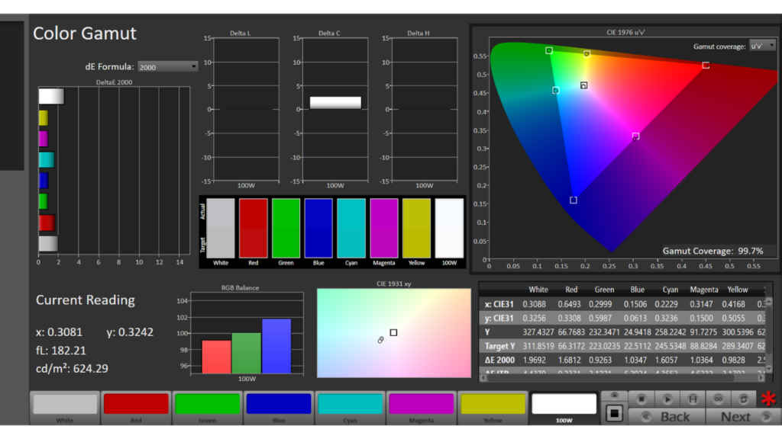Select the Blue swatch in bottom strip
The width and height of the screenshot is (782, 439).
[x=279, y=407]
